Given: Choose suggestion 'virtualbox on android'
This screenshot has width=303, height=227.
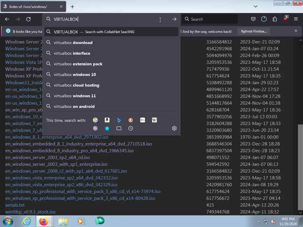Looking at the screenshot, I should [111, 106].
